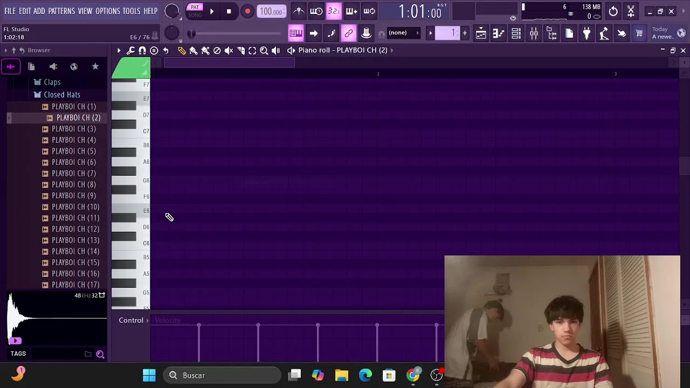Toggle the pink link multilink button
The height and width of the screenshot is (388, 690).
coord(349,33)
